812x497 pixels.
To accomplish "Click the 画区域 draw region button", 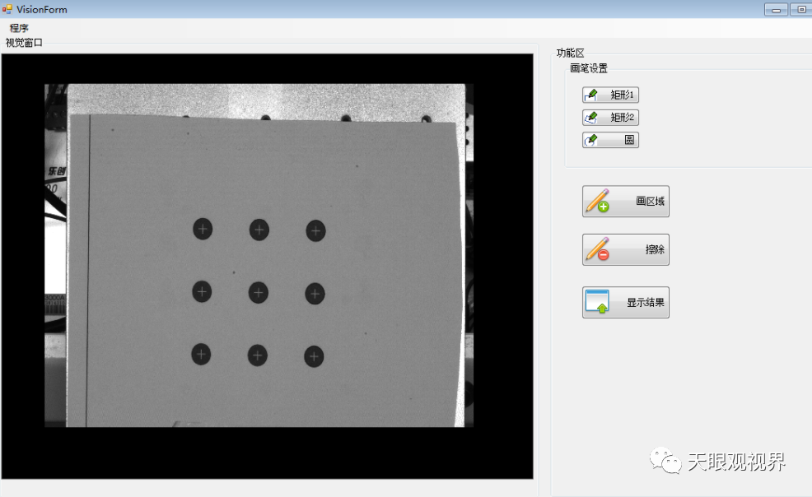I will tap(625, 202).
